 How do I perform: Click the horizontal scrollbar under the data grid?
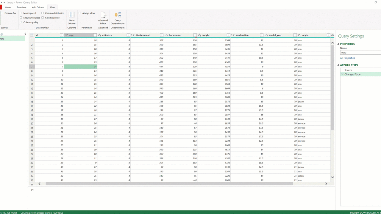pyautogui.click(x=169, y=184)
